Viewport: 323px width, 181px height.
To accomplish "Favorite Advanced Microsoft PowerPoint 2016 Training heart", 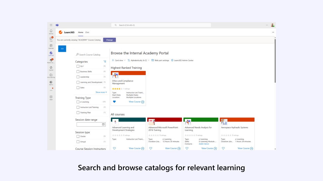I will [151, 148].
